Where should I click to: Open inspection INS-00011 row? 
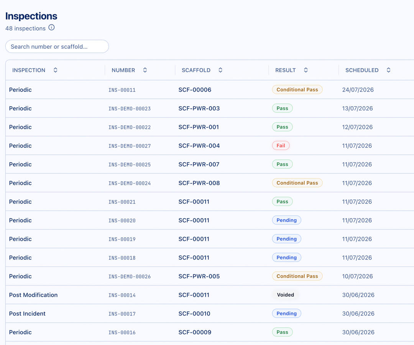point(210,90)
